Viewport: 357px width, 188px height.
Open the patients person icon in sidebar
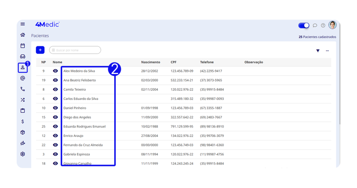(23, 67)
